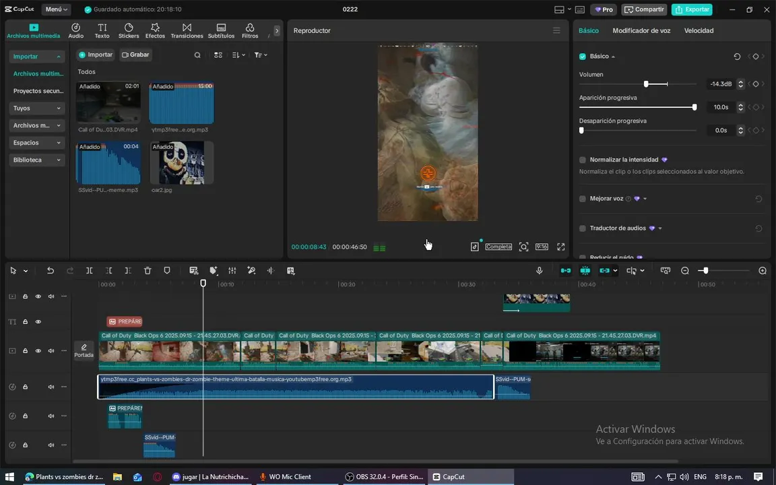Open the Filtros panel
Image resolution: width=776 pixels, height=485 pixels.
click(250, 31)
